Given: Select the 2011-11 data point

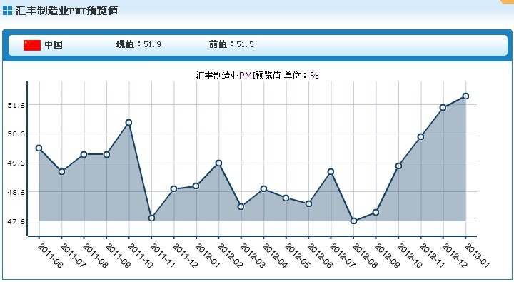Looking at the screenshot, I should point(151,218).
